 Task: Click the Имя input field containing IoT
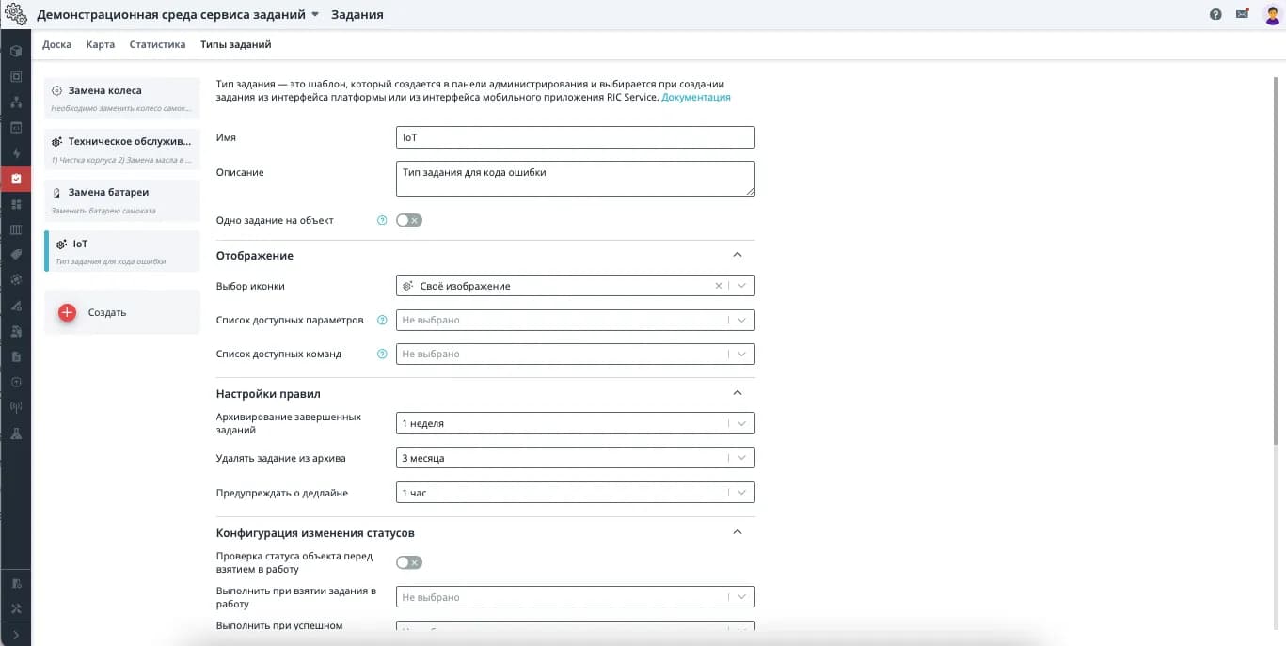tap(576, 137)
